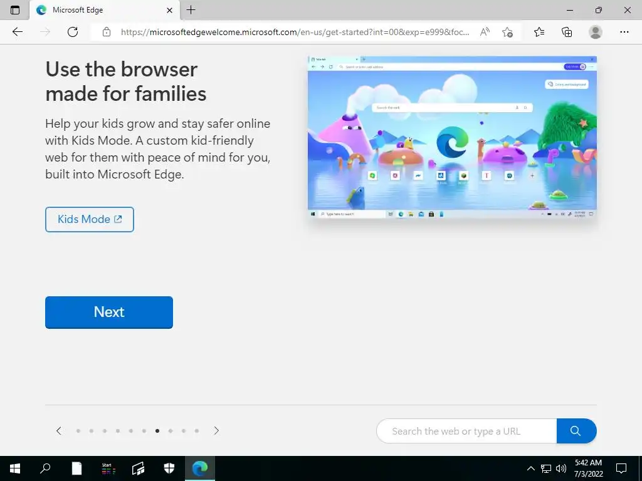Jump to the eighth carousel dot

(171, 431)
